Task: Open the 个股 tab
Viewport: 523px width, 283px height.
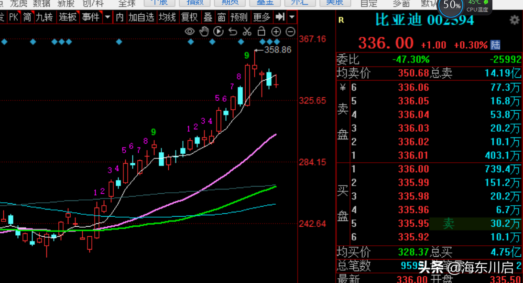Action: (x=159, y=3)
